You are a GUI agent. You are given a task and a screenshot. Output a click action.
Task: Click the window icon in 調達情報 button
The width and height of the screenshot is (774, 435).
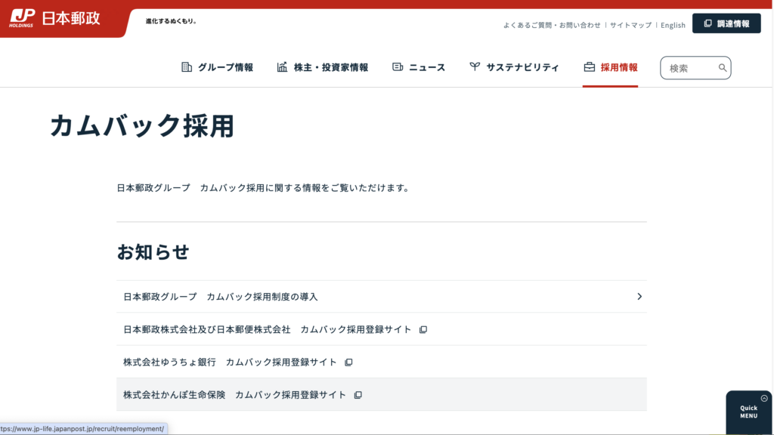pyautogui.click(x=707, y=23)
